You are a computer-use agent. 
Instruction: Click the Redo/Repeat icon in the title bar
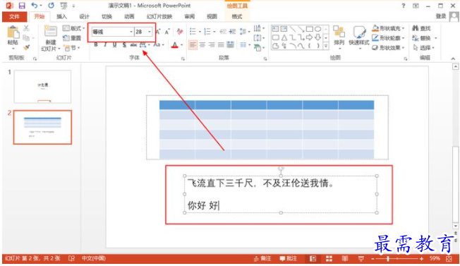[x=51, y=5]
